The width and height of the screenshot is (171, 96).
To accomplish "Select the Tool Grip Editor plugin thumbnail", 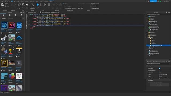I will click(x=4, y=38).
